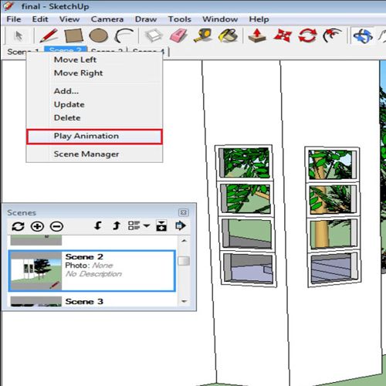
Task: Pick the Line pencil tool
Action: [x=49, y=36]
